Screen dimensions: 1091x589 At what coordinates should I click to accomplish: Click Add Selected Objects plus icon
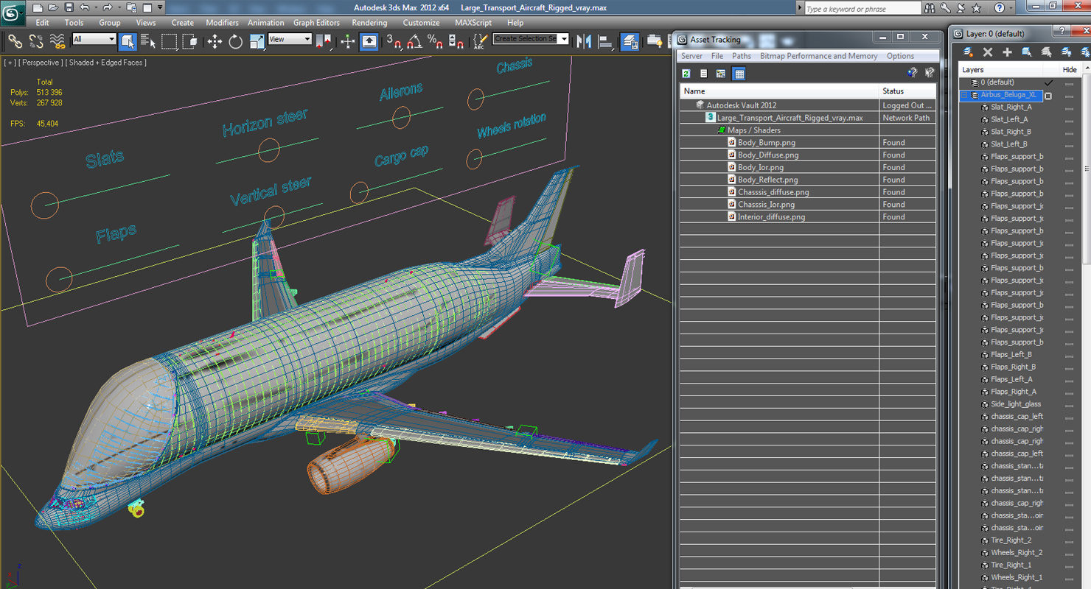[x=1007, y=52]
